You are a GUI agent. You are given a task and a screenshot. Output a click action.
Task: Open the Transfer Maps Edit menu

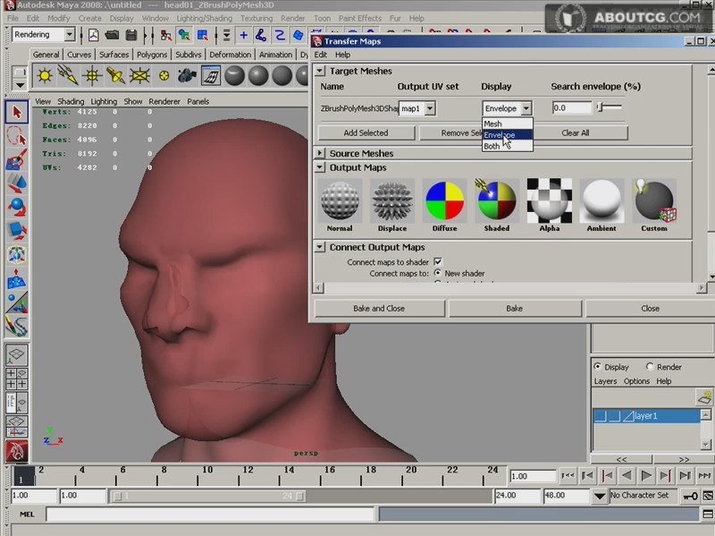pyautogui.click(x=321, y=55)
